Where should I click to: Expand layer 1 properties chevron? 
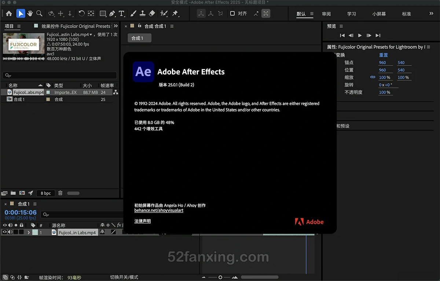tap(29, 232)
